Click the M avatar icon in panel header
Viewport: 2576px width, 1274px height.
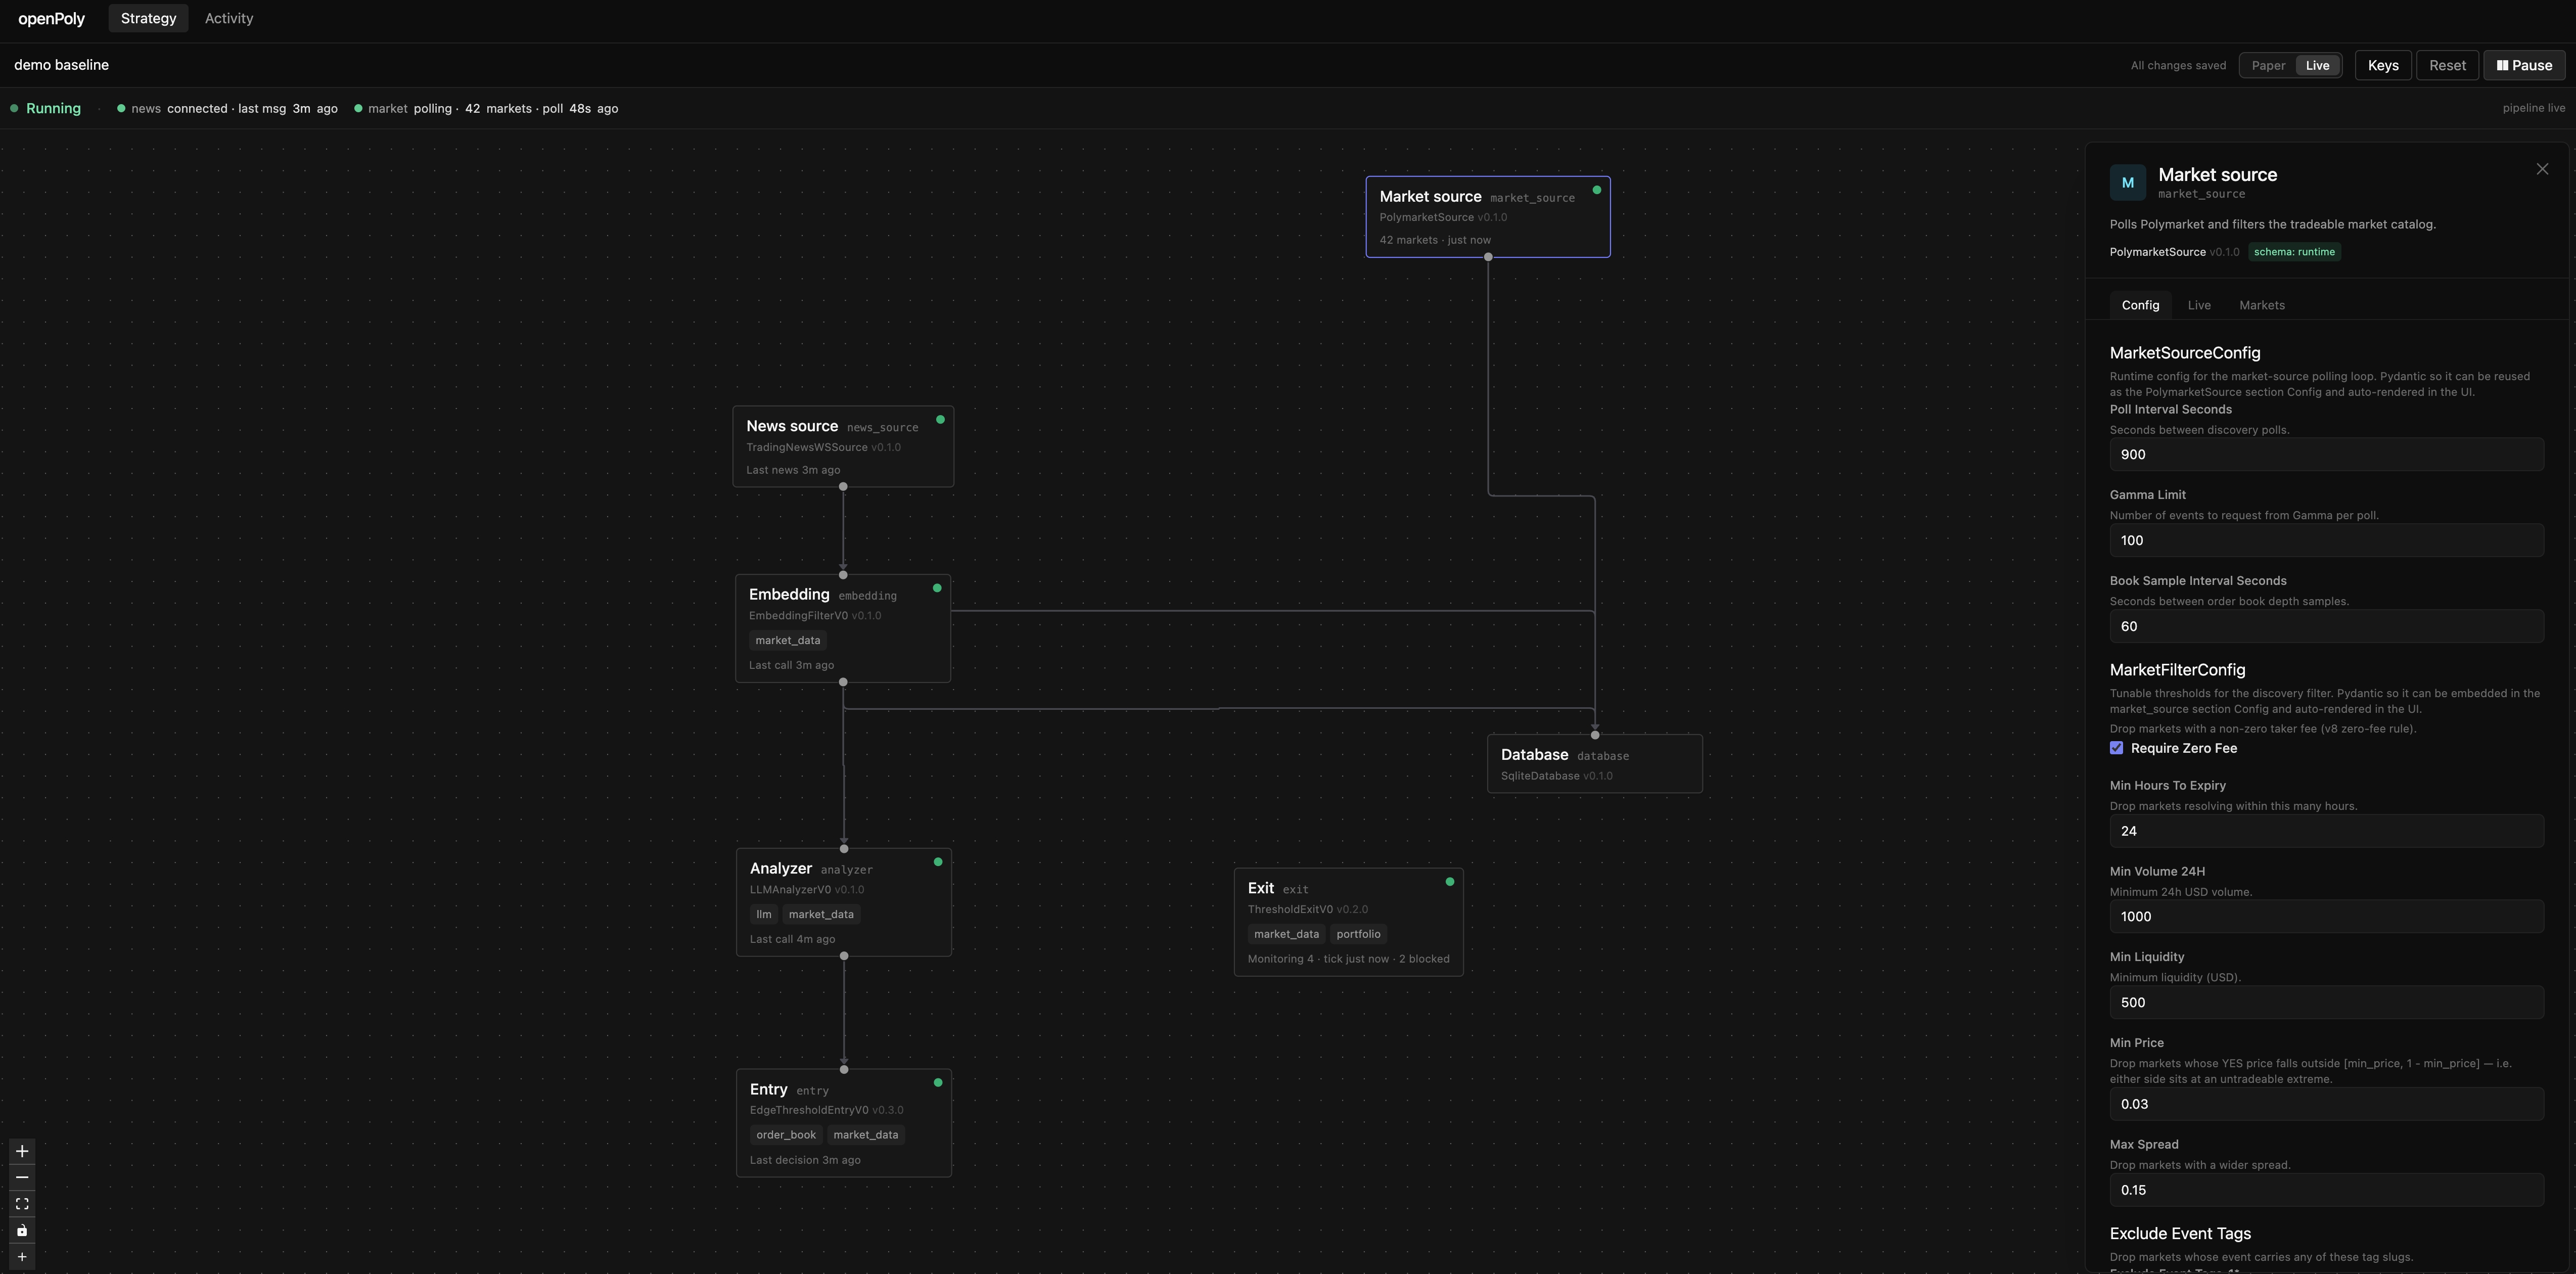(x=2128, y=183)
